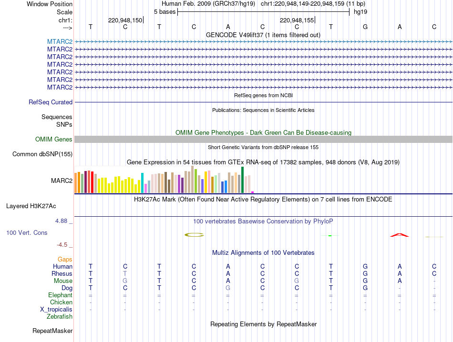Image resolution: width=453 pixels, height=342 pixels.
Task: Open the Common dbSNP(155) track settings label
Action: click(42, 154)
